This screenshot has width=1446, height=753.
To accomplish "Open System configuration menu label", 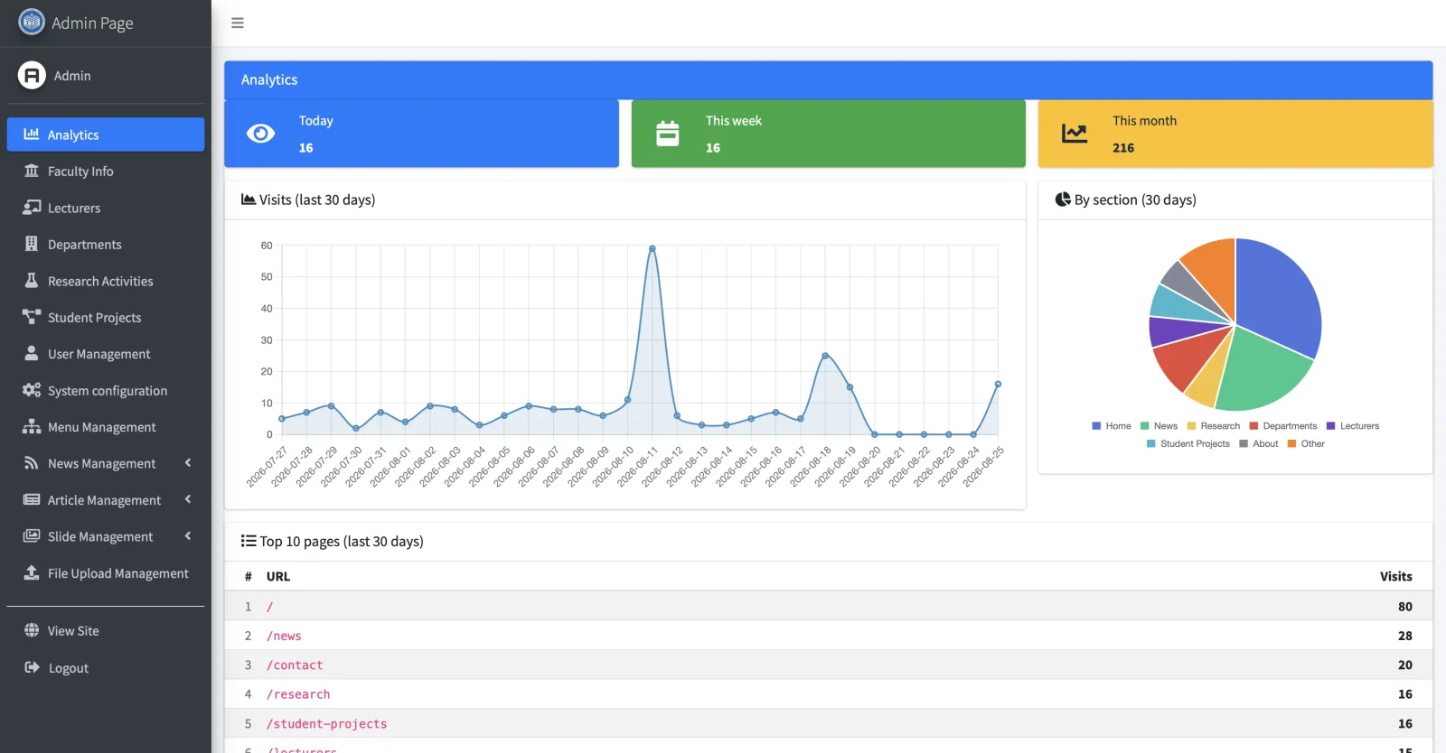I will point(108,391).
